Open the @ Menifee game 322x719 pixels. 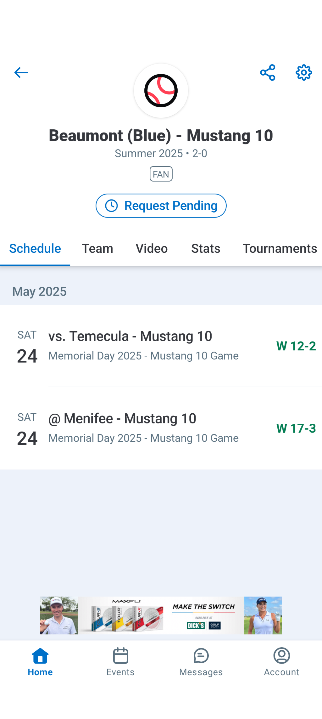[x=143, y=428]
